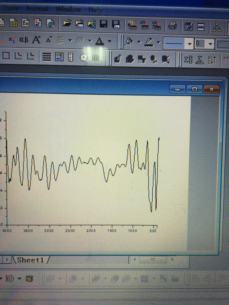
Task: Click the horizontal scrollbar thumb
Action: (153, 259)
